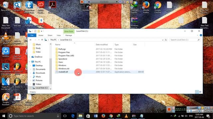
Task: Open the Action Center notification icon
Action: 208,116
